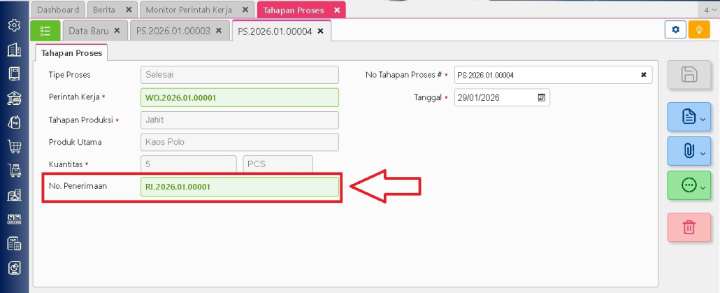Click the tax calculator sidebar icon

click(14, 243)
